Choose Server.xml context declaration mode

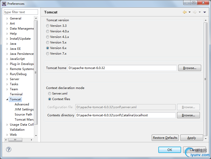[x=50, y=94]
